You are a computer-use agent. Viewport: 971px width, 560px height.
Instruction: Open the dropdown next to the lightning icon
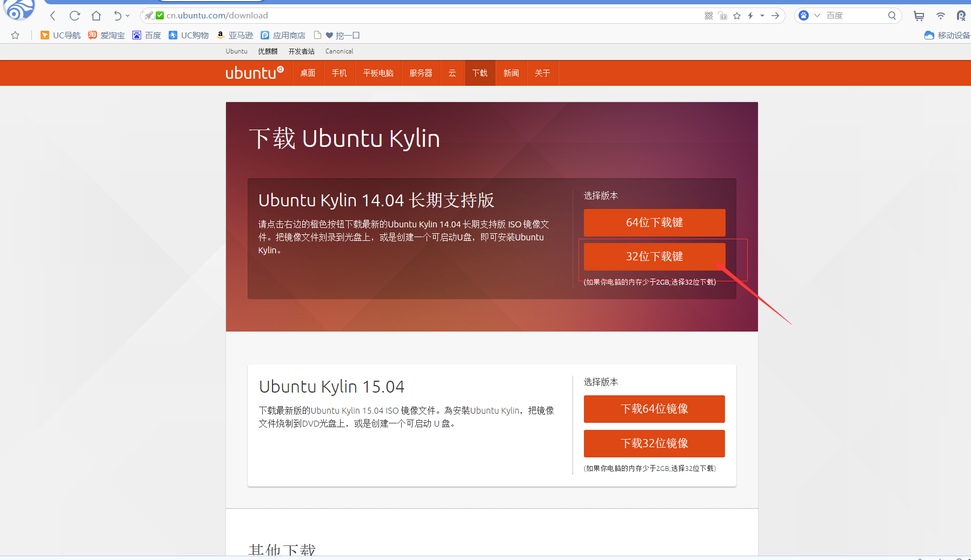pos(762,16)
